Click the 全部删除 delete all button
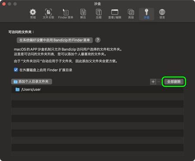 174,82
